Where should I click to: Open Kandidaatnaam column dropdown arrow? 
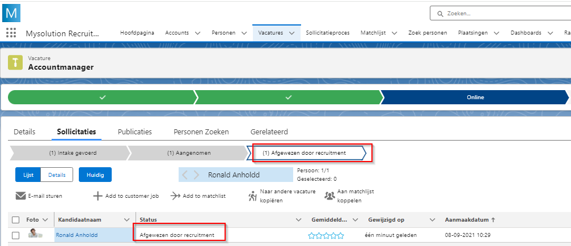[126, 220]
